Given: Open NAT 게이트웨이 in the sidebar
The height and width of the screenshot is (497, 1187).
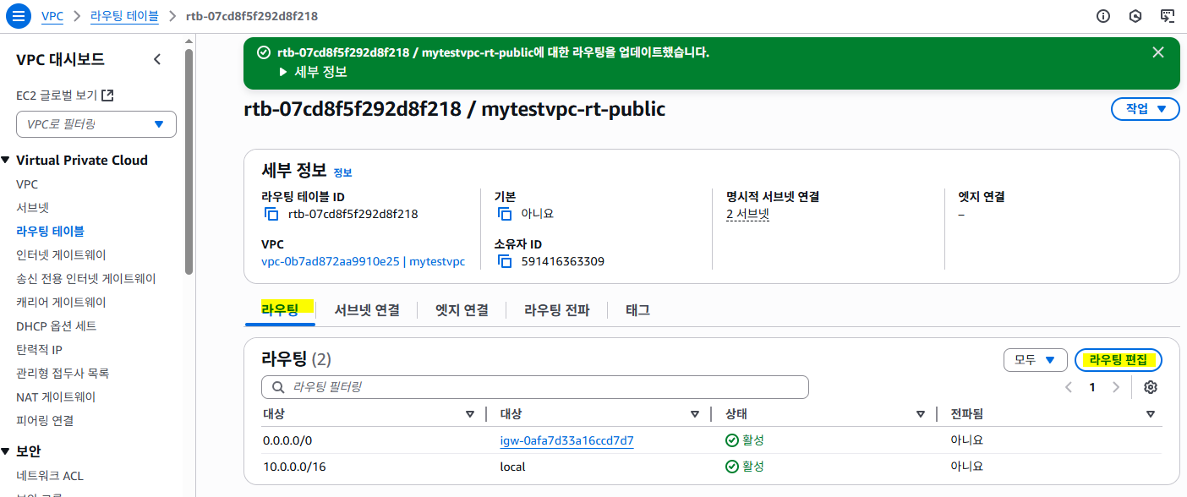Looking at the screenshot, I should click(x=56, y=396).
